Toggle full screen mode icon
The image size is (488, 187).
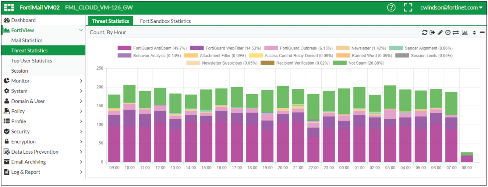click(408, 7)
